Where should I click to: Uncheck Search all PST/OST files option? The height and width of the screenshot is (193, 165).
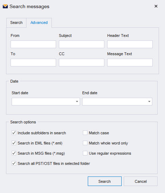pos(14,163)
